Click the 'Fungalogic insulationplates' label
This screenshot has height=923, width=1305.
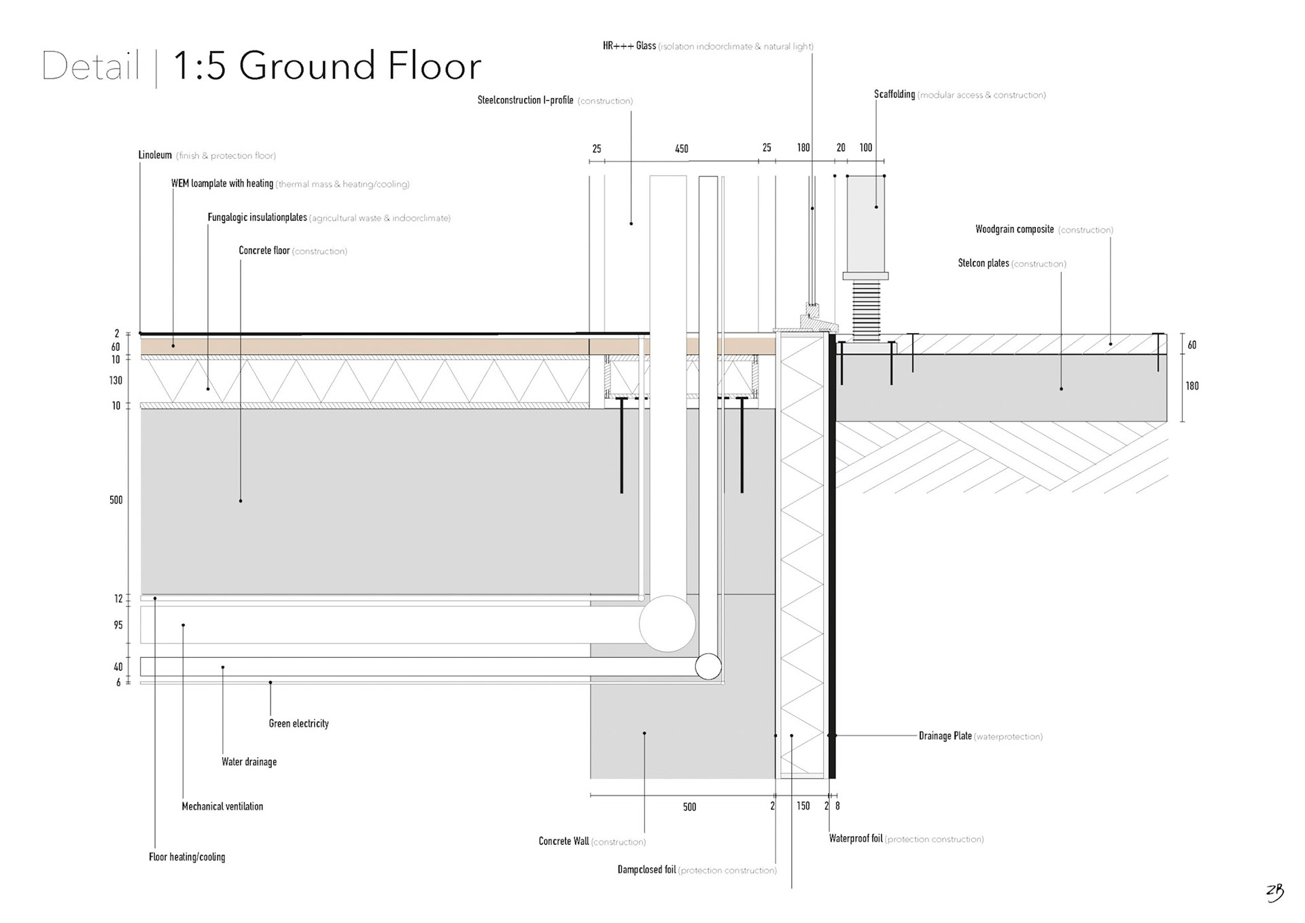click(x=257, y=217)
